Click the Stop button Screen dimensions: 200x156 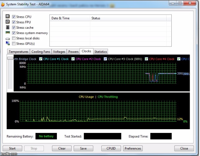(34, 149)
